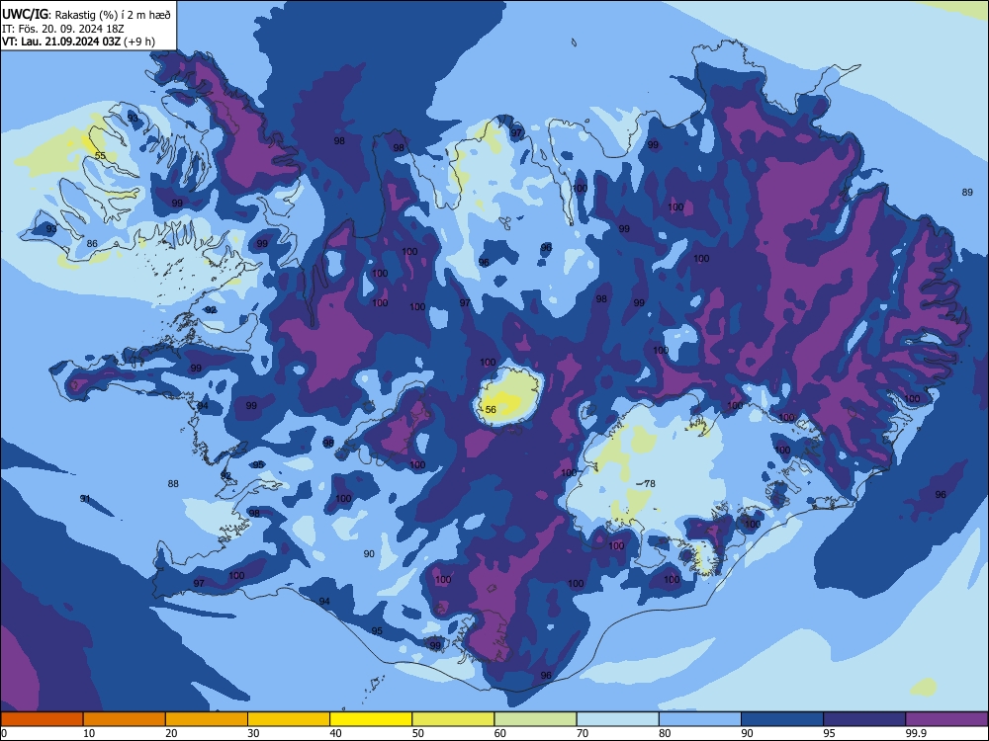The width and height of the screenshot is (989, 741).
Task: Click the orange 10–20 legend swatch
Action: 125,719
